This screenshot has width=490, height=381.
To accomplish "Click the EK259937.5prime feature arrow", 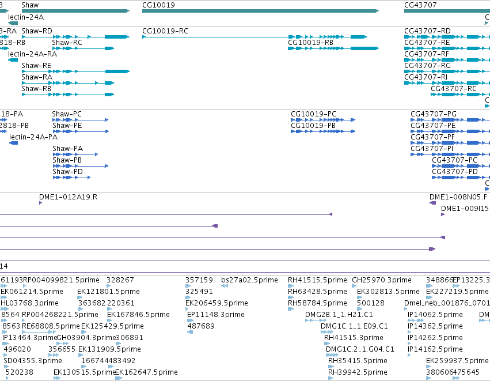I will point(428,367).
